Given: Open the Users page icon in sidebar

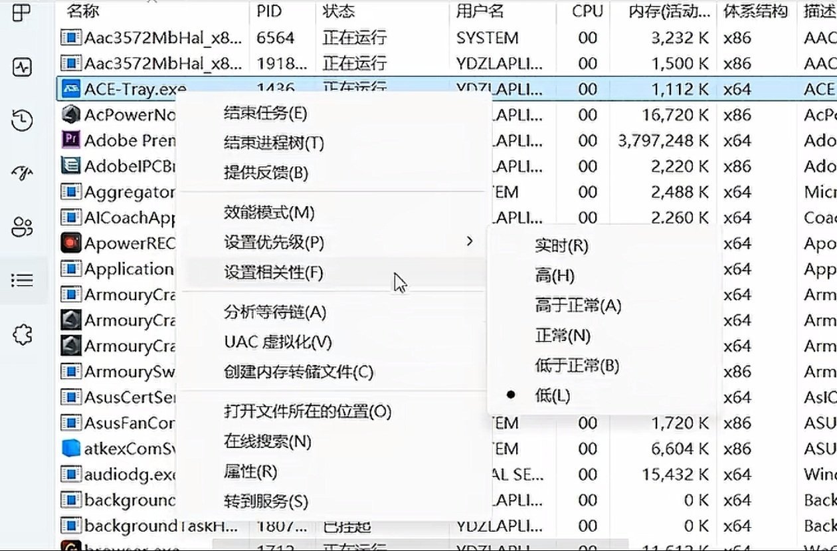Looking at the screenshot, I should (23, 227).
